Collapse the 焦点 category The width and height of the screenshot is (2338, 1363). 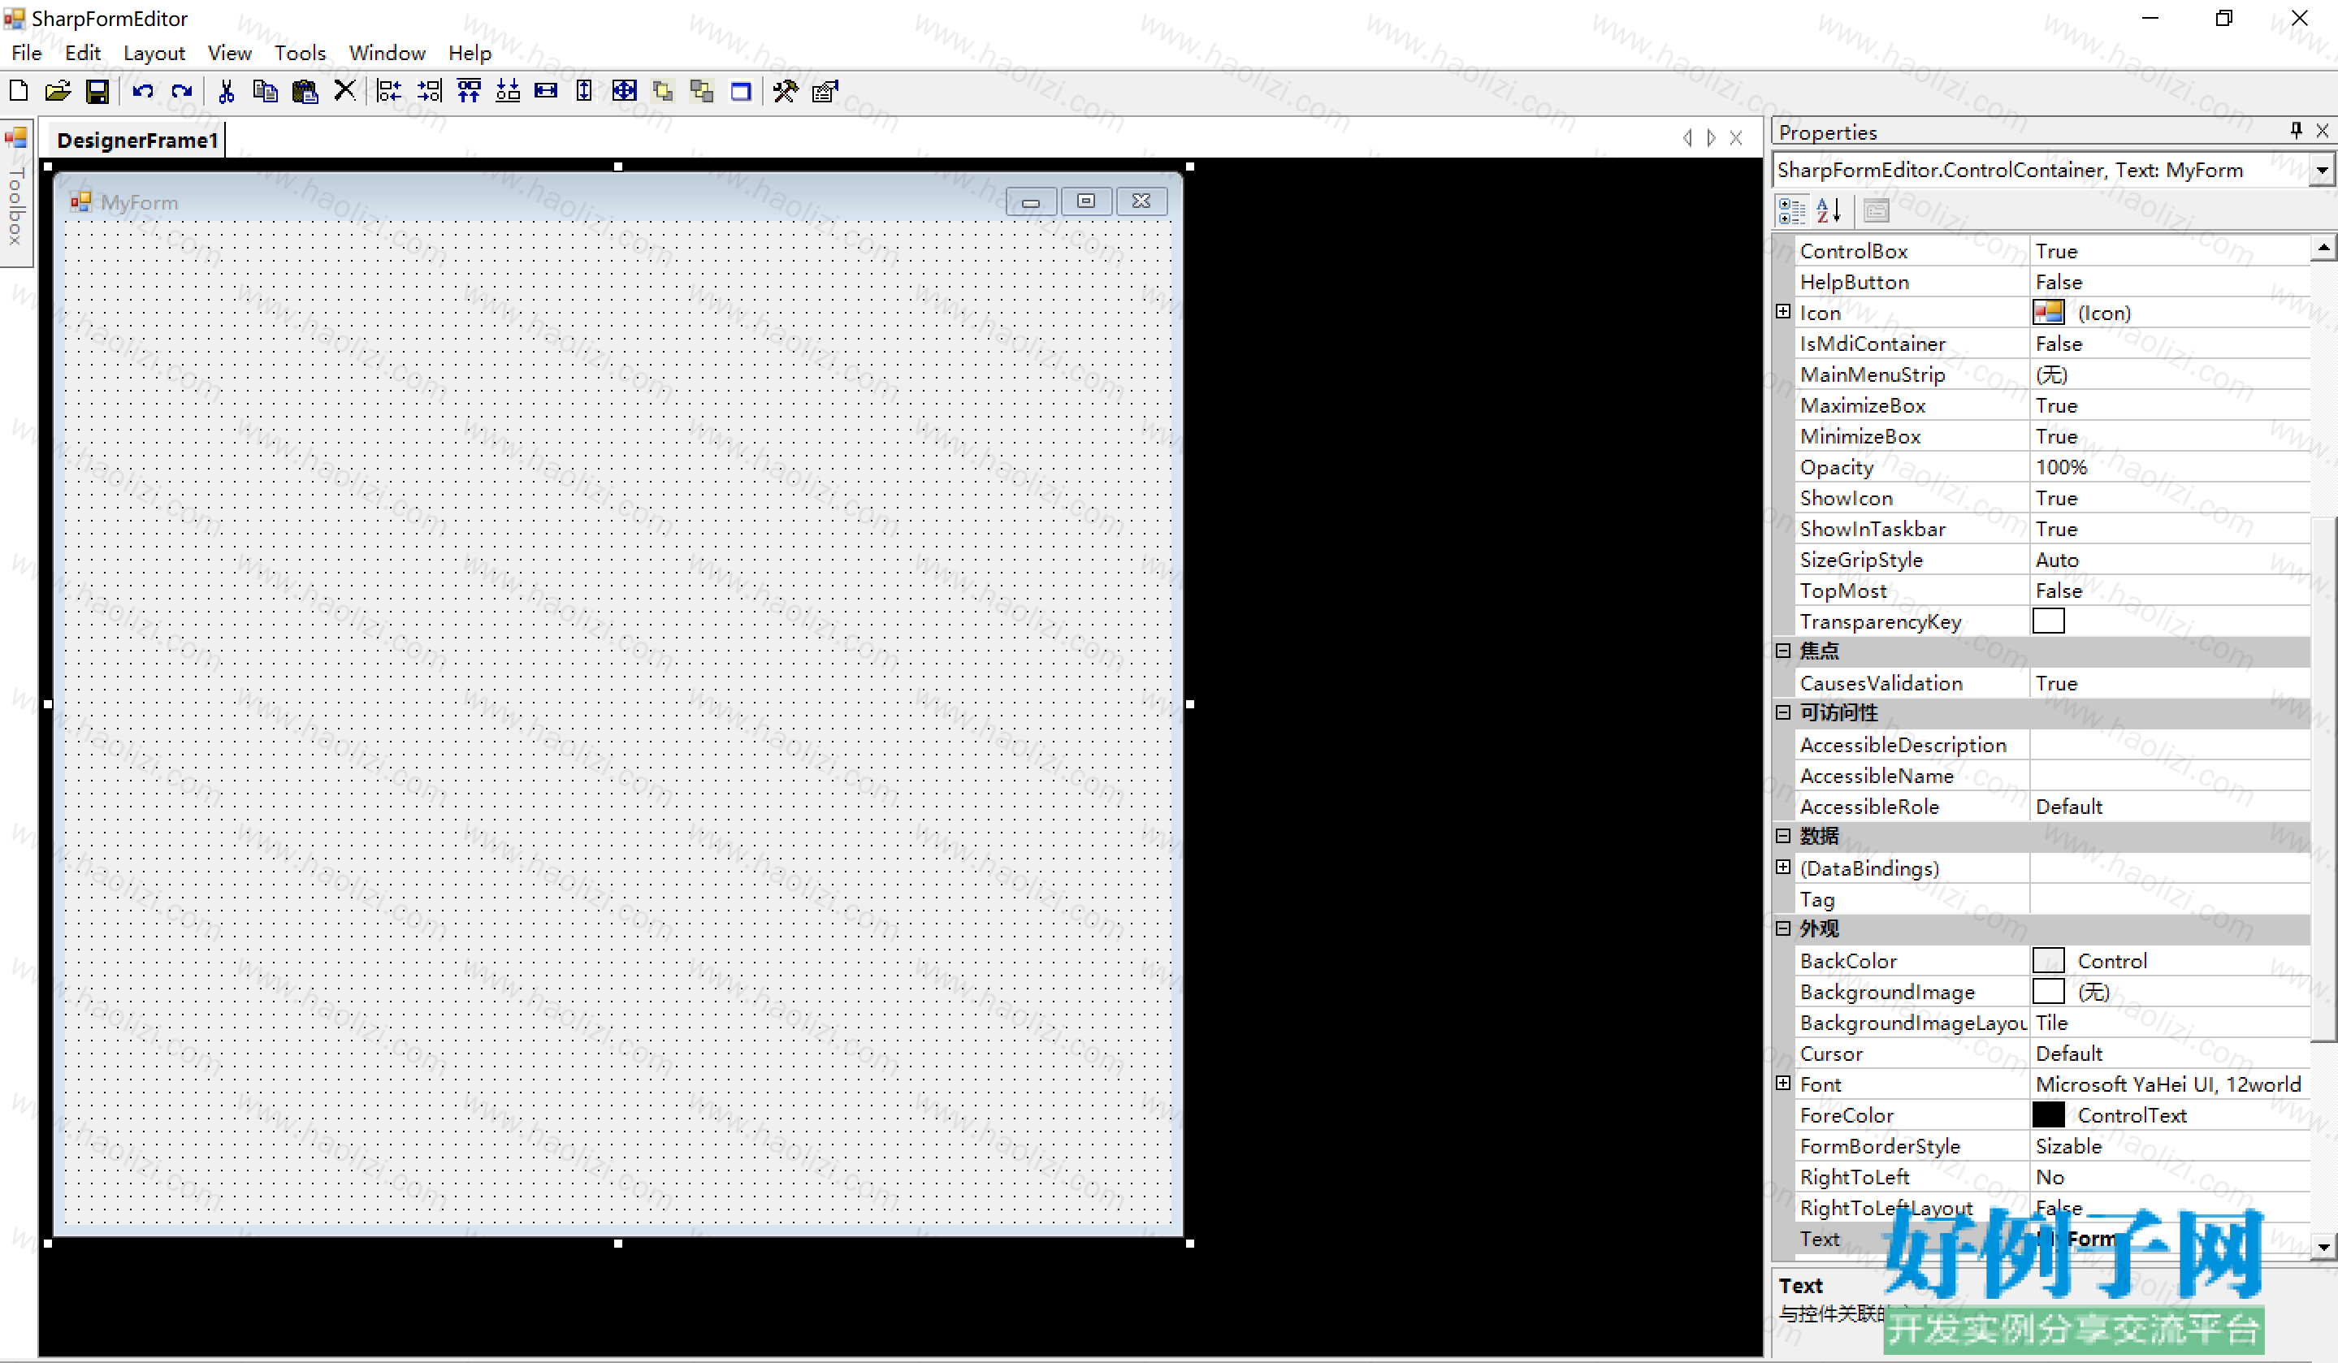[1783, 651]
